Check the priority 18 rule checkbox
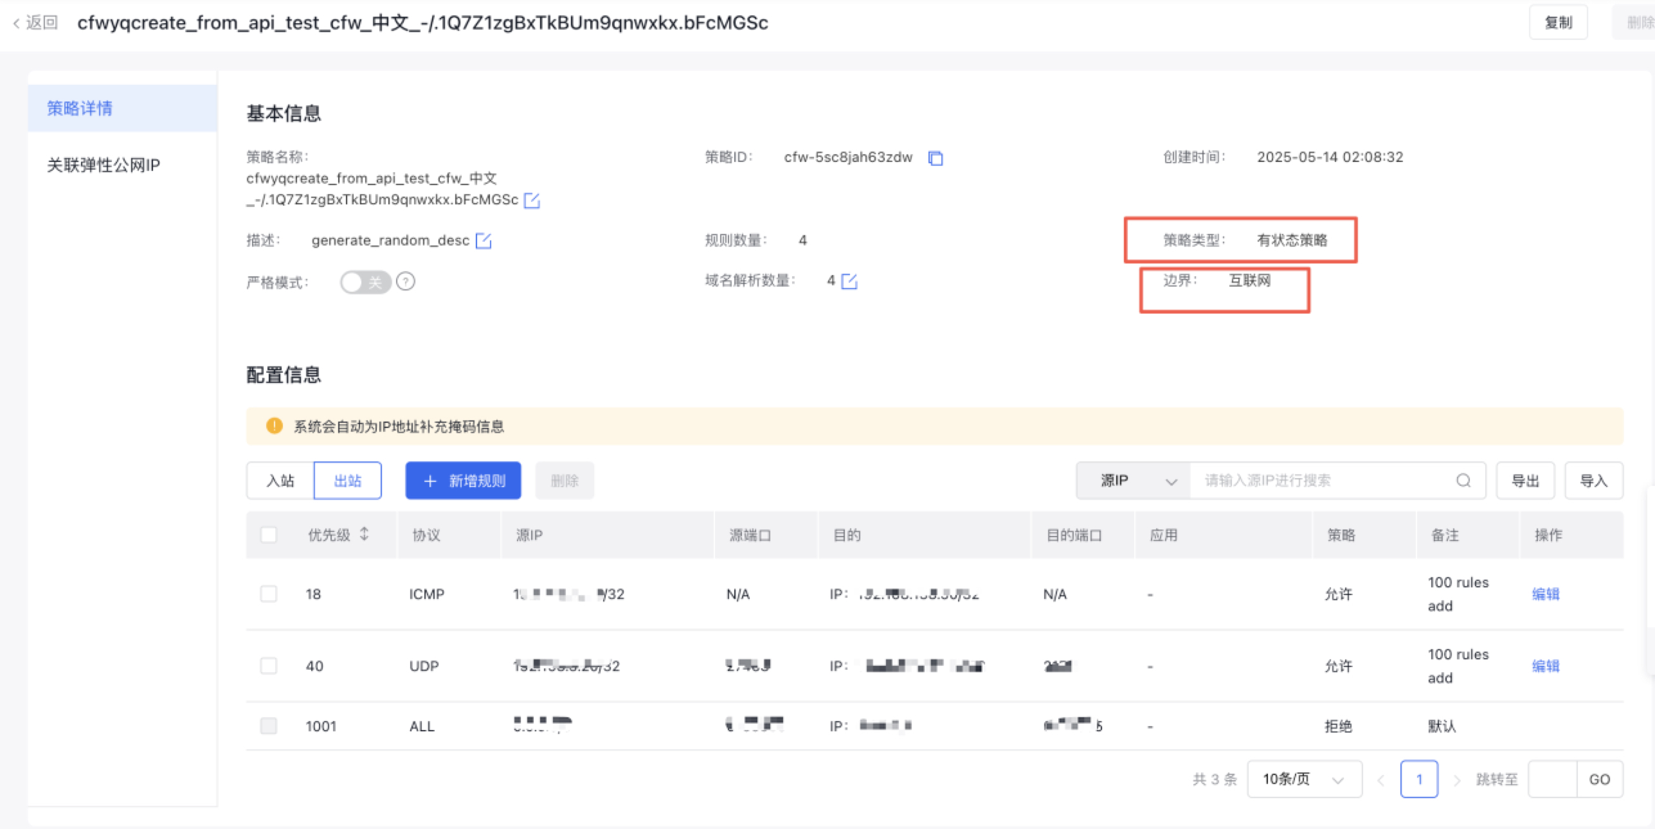1655x829 pixels. tap(269, 594)
